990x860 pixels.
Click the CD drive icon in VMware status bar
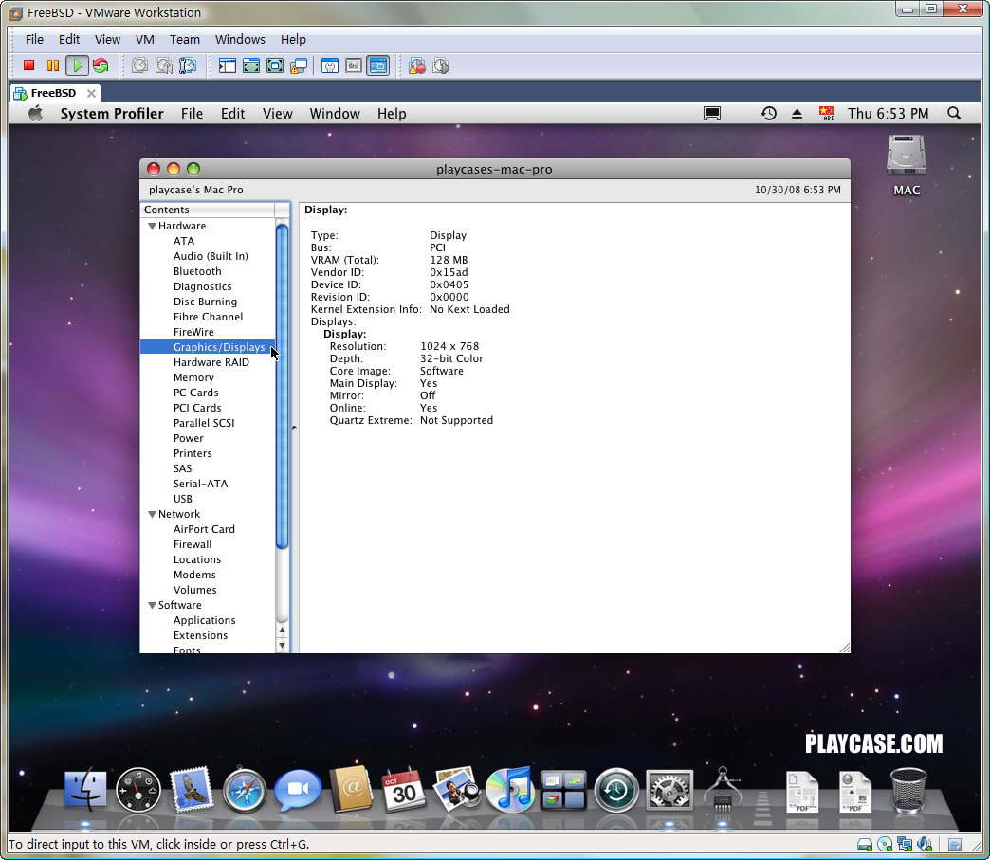885,844
